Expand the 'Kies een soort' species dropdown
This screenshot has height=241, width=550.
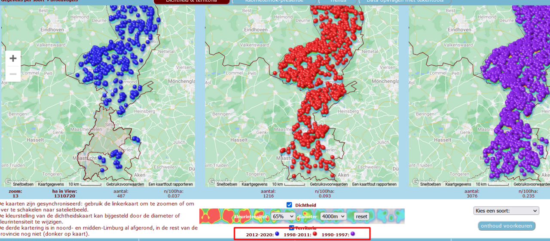[x=506, y=211]
